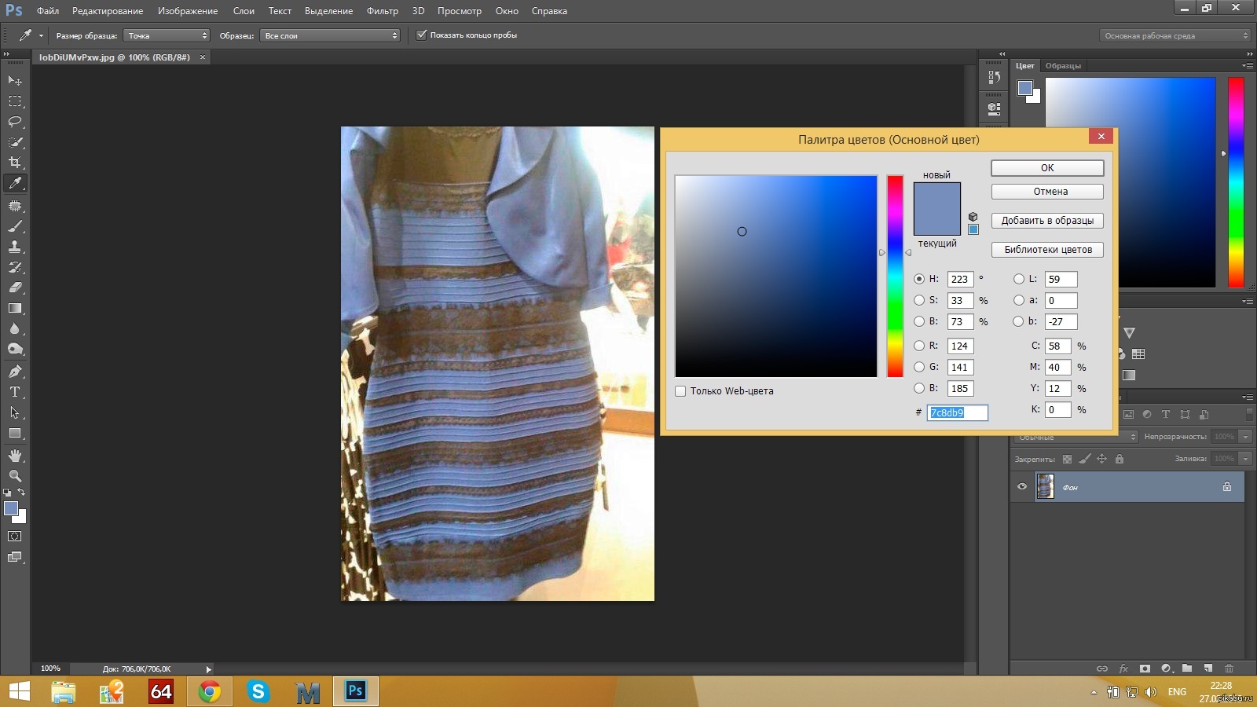1257x707 pixels.
Task: Open the Основная рабочая среда workspace dropdown
Action: [x=1175, y=35]
